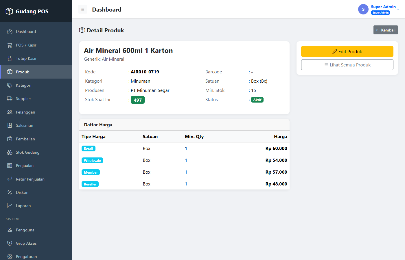This screenshot has height=260, width=405.
Task: Open the Kategori menu item
Action: click(36, 85)
